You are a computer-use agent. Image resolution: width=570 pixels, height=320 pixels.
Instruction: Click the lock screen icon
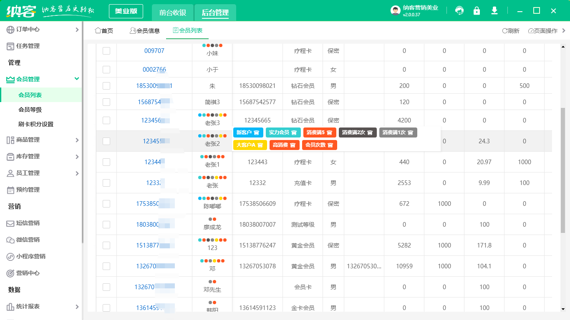477,11
